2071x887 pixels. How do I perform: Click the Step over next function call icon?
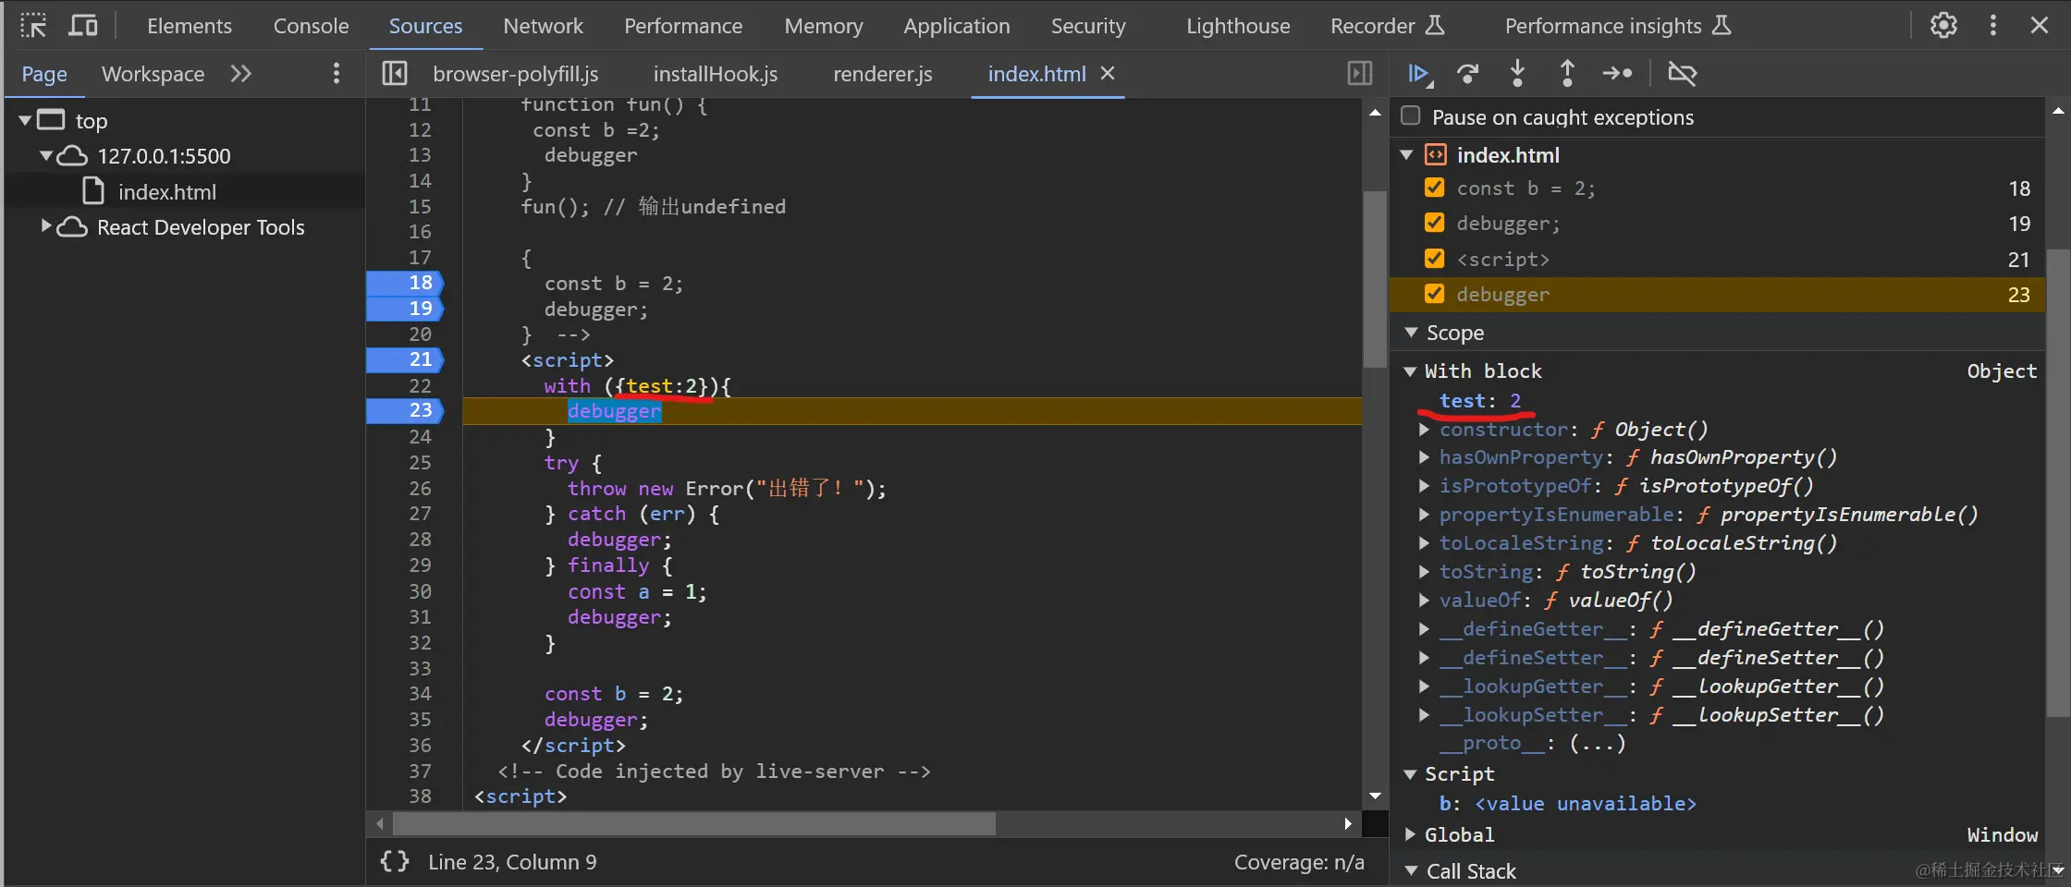pos(1467,73)
